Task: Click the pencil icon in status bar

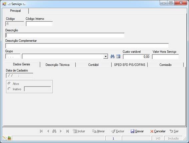Action: tap(5, 138)
